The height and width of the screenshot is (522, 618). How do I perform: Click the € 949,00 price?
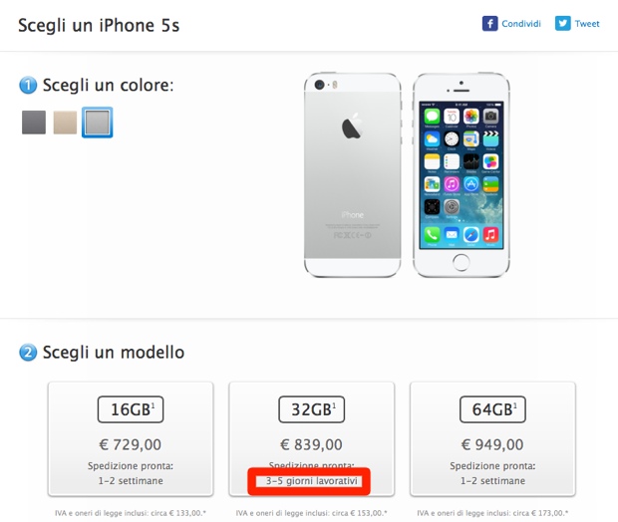pyautogui.click(x=492, y=444)
